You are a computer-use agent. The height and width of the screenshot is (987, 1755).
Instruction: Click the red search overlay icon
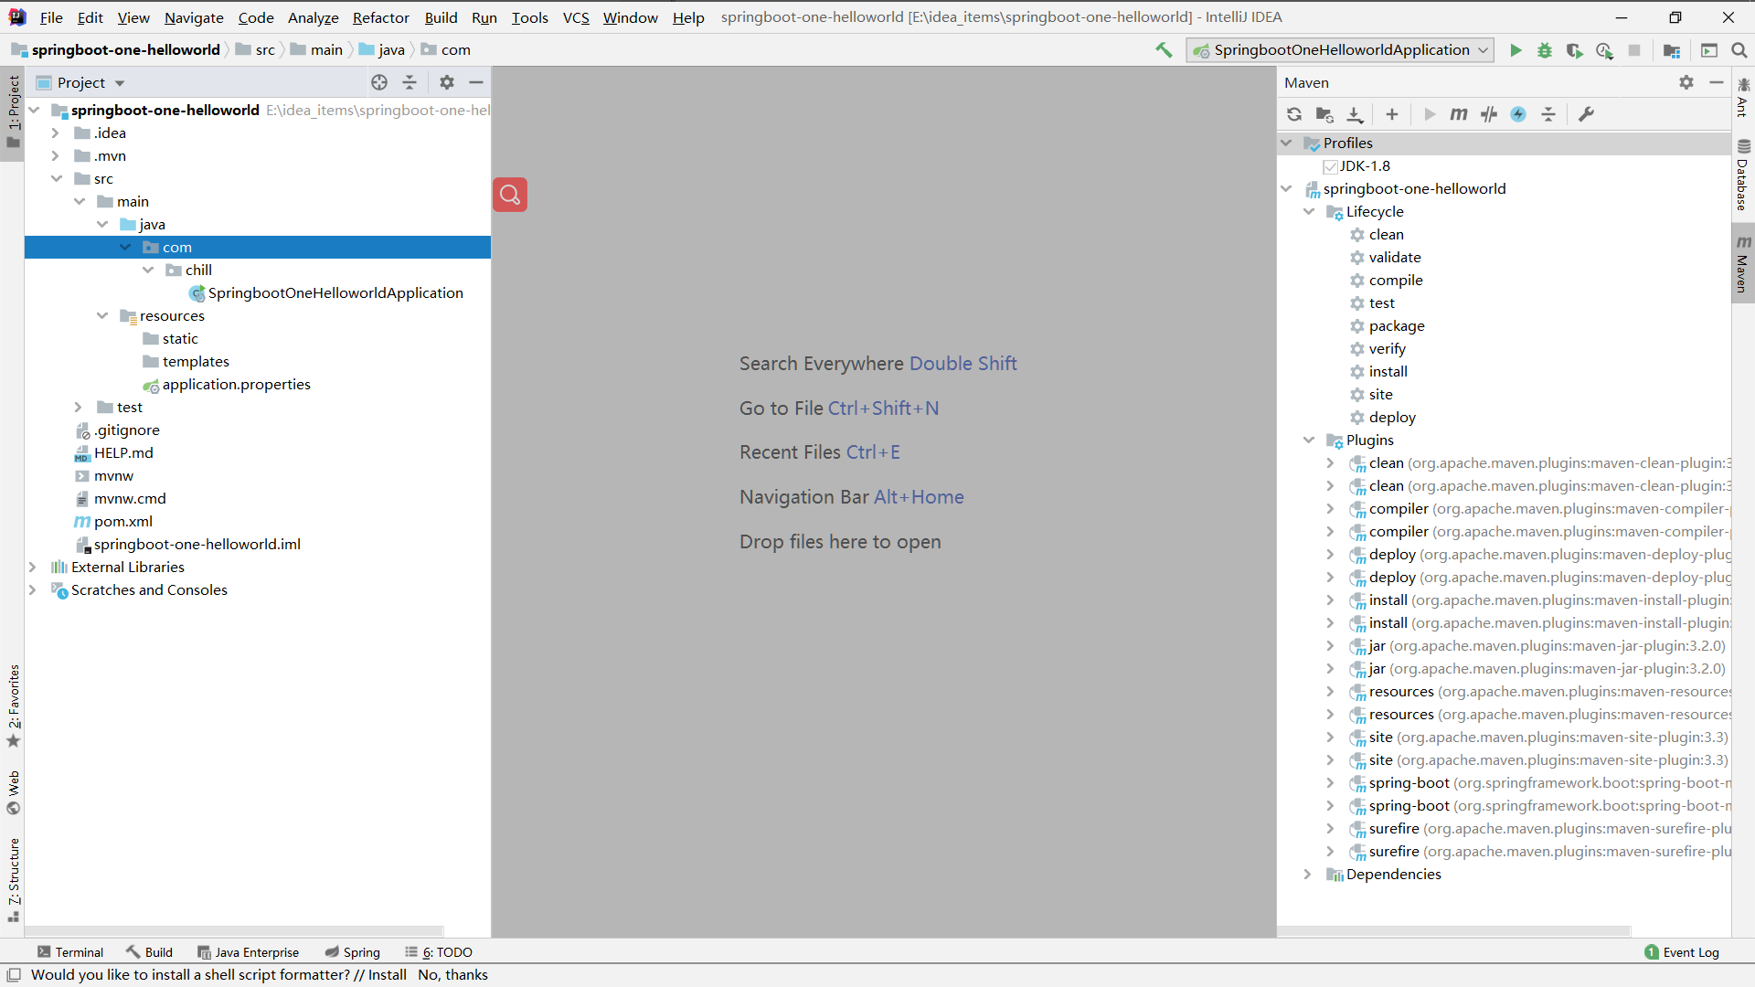click(510, 195)
